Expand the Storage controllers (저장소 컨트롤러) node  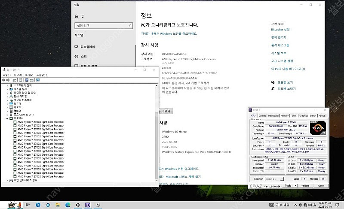(x=7, y=100)
